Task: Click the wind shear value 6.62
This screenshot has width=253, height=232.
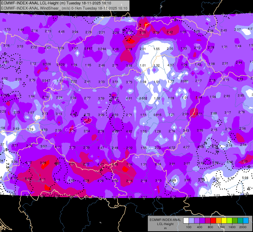Action: (201, 163)
